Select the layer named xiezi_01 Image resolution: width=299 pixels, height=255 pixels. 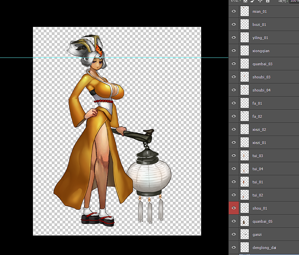[x=259, y=143]
